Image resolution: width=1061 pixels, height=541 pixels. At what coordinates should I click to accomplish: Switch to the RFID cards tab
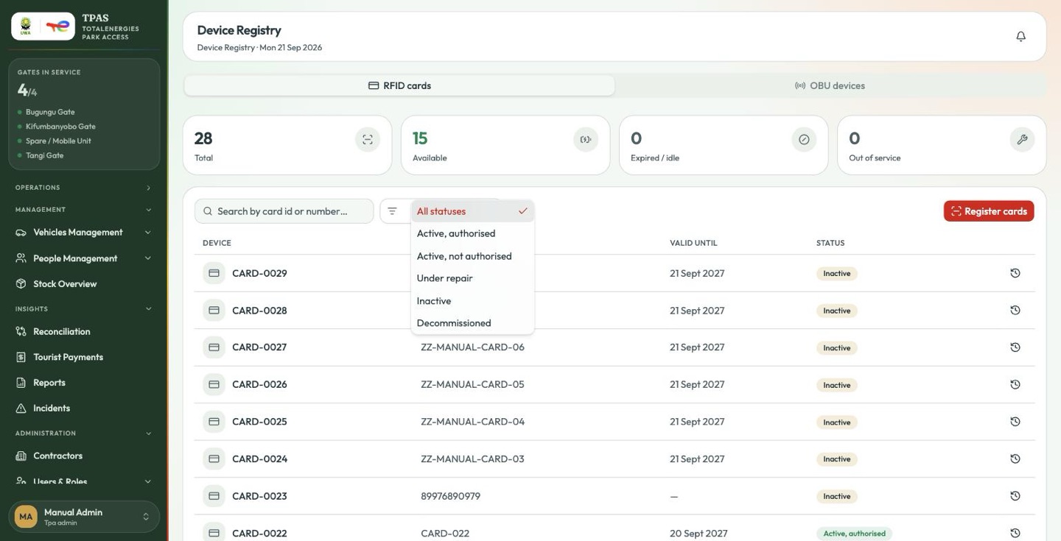399,85
